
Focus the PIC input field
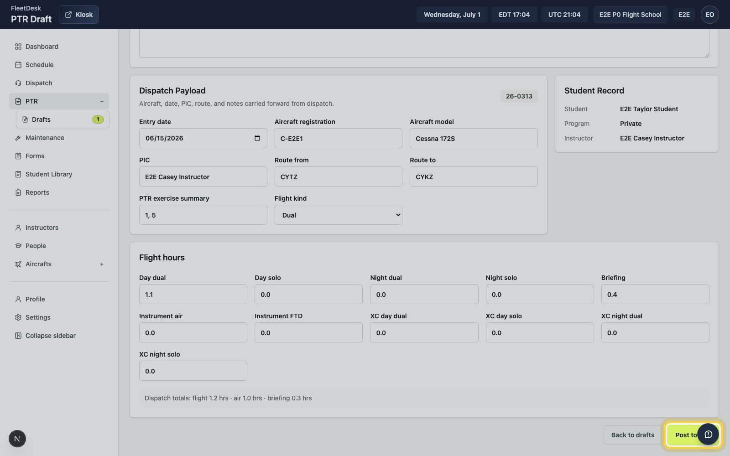click(203, 176)
